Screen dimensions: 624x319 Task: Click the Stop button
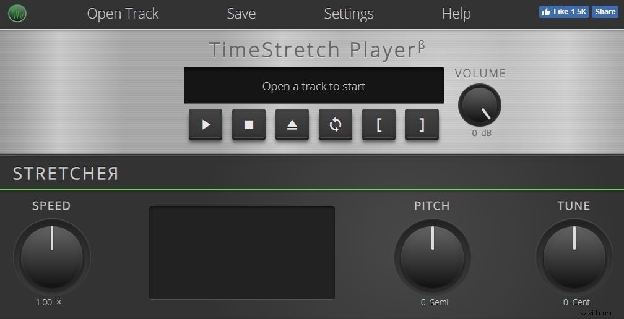(249, 124)
